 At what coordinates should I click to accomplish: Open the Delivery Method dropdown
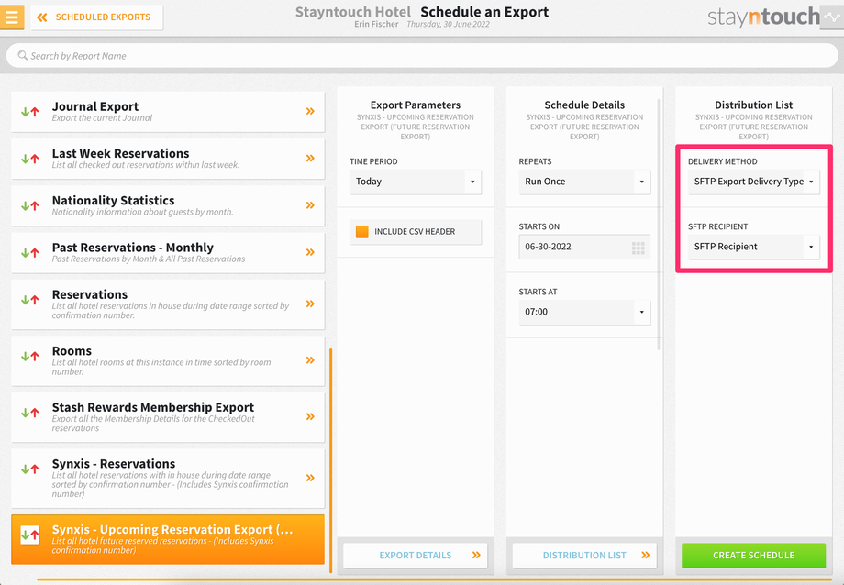[753, 182]
